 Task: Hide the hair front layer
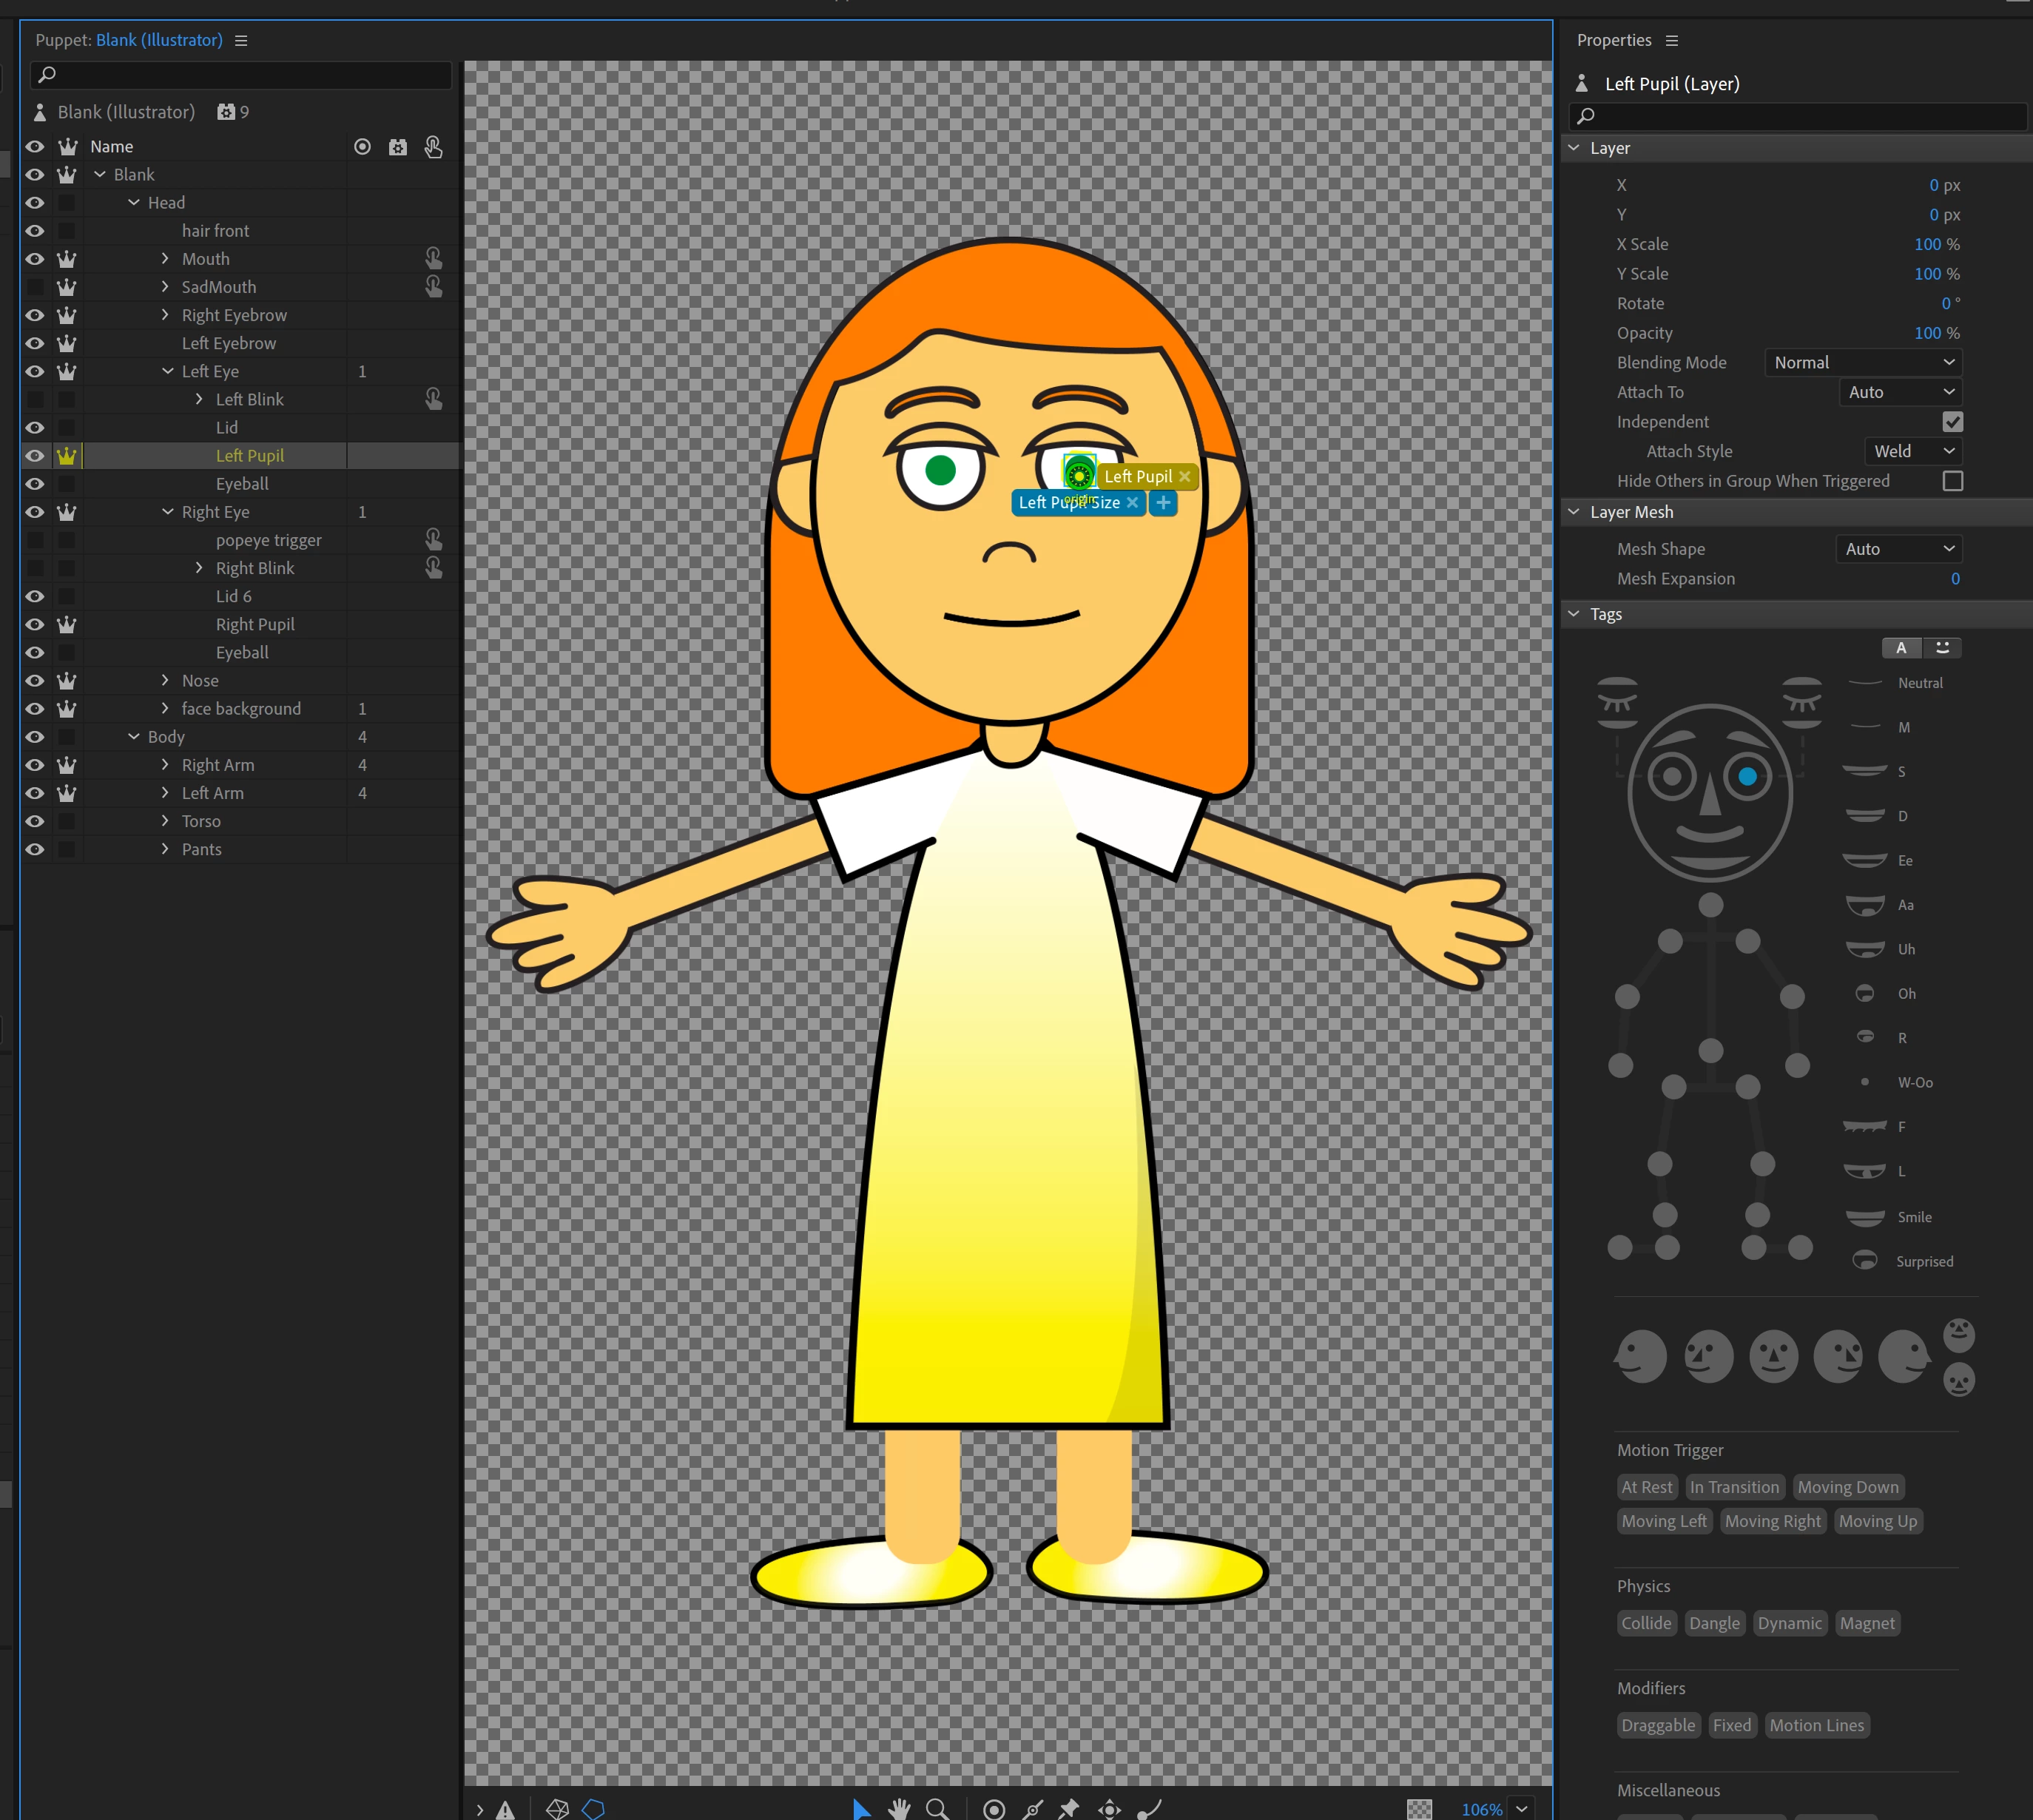pos(35,231)
